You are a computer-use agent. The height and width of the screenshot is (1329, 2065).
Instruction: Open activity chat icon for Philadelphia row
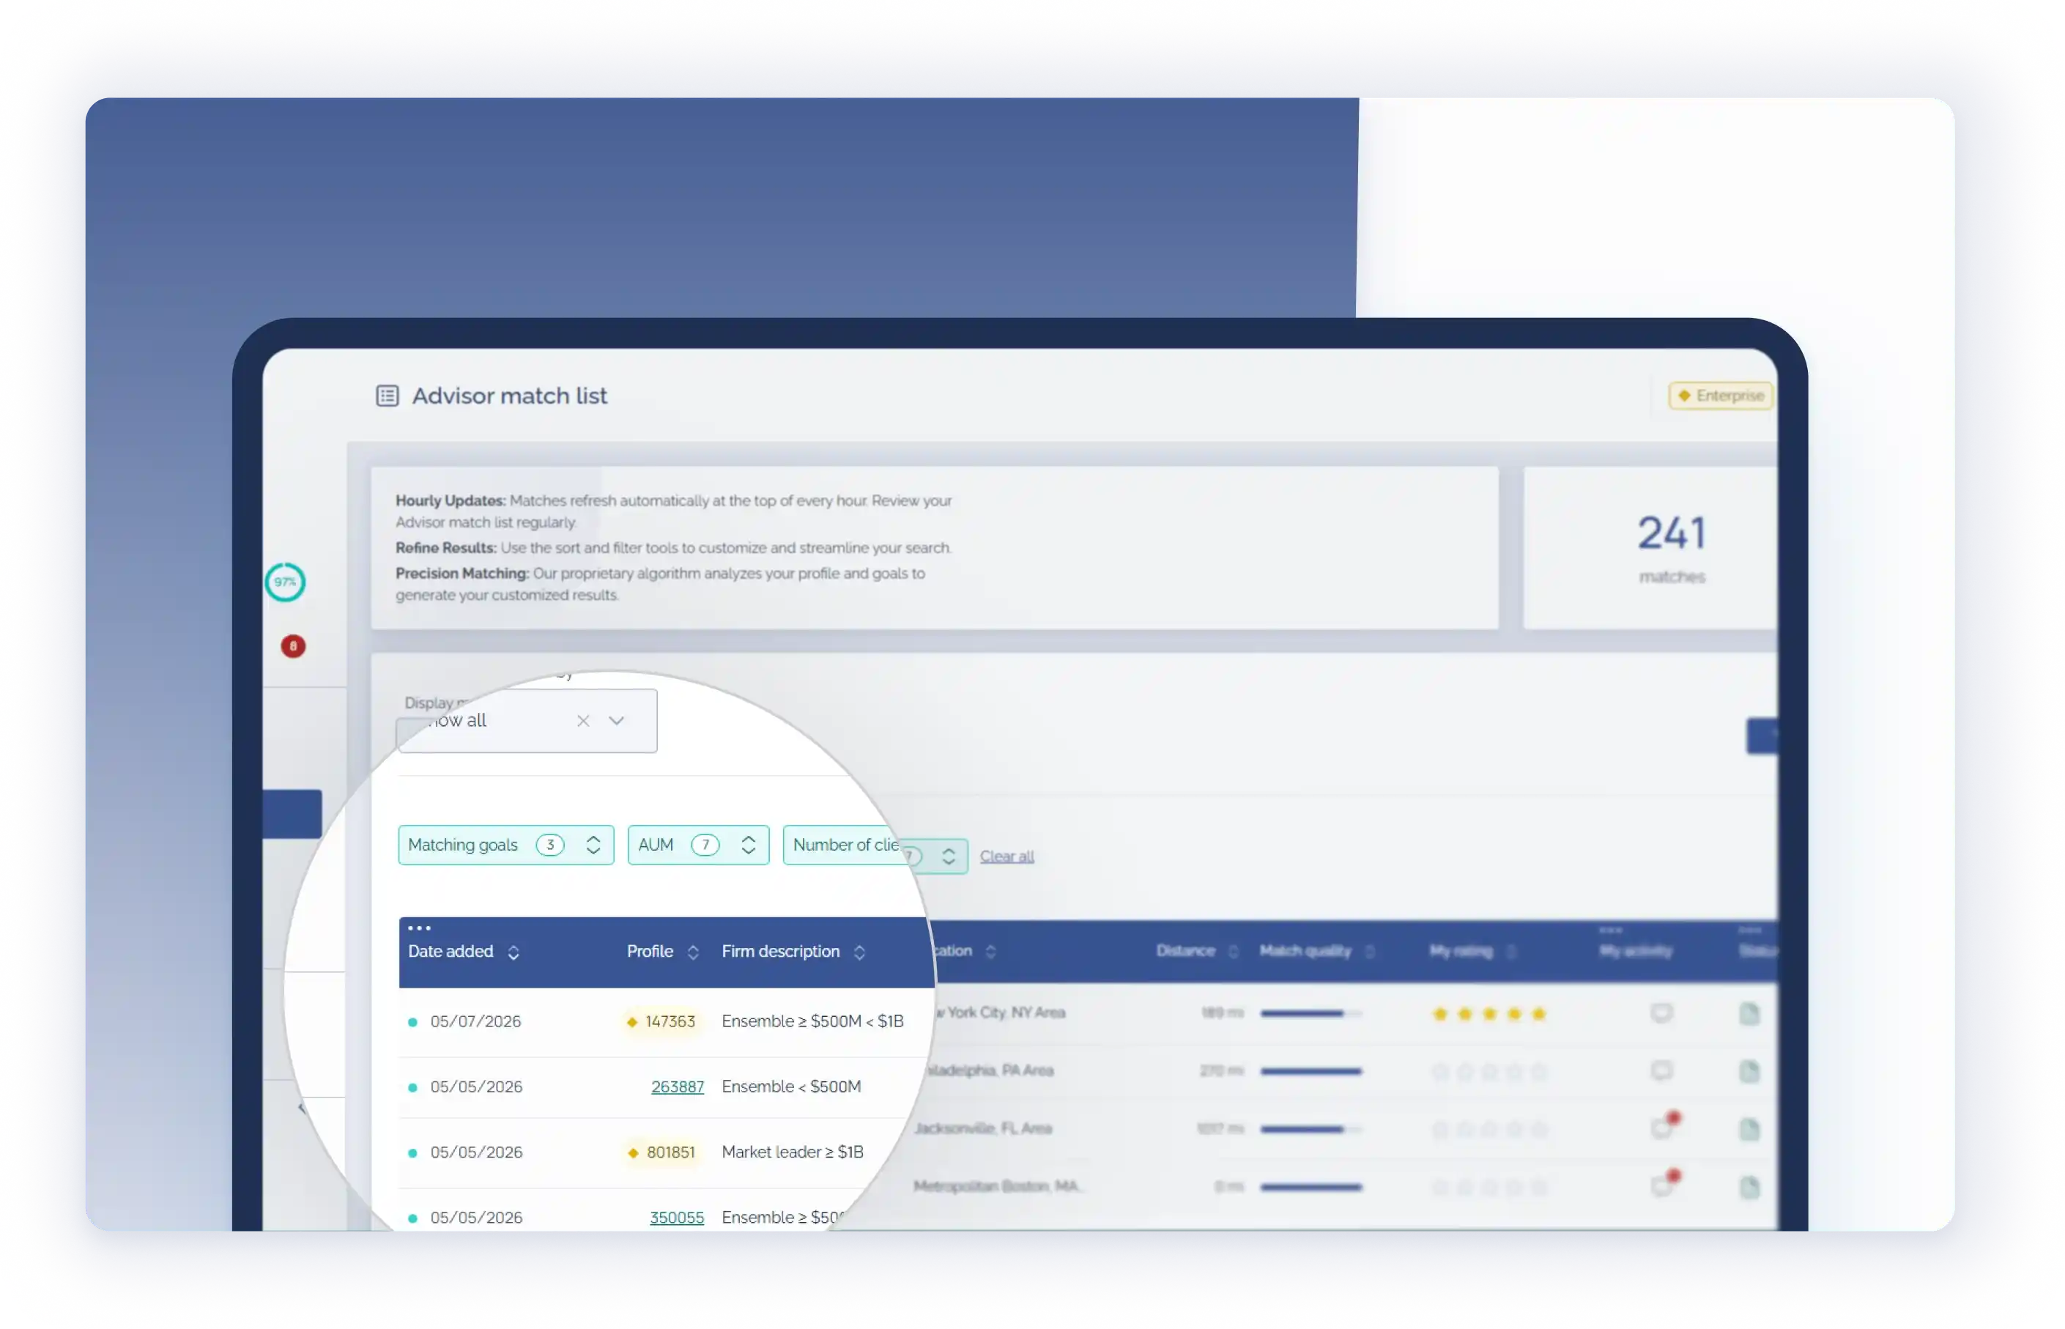(x=1661, y=1071)
